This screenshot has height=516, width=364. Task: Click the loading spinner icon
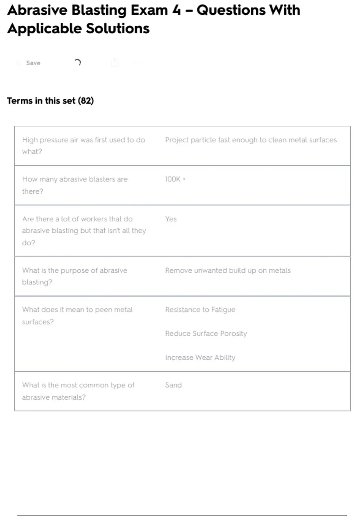(x=78, y=63)
